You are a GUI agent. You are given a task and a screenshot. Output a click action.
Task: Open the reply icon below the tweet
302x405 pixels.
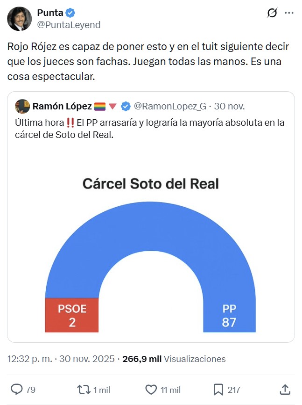pos(18,389)
